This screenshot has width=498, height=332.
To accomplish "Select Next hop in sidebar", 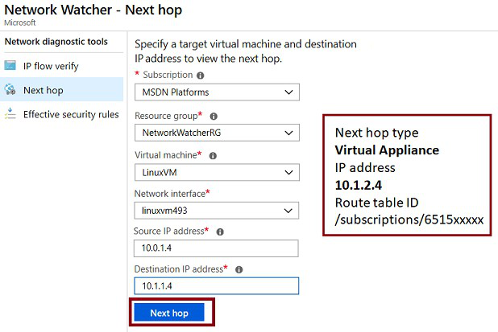I will 61,90.
